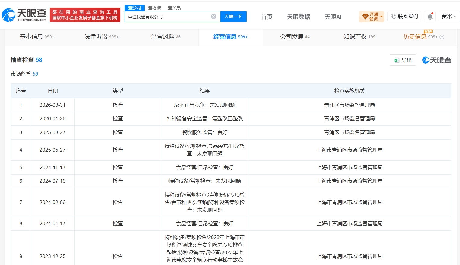Select the date 2024-01-17 cell
The image size is (460, 265).
[x=53, y=223]
